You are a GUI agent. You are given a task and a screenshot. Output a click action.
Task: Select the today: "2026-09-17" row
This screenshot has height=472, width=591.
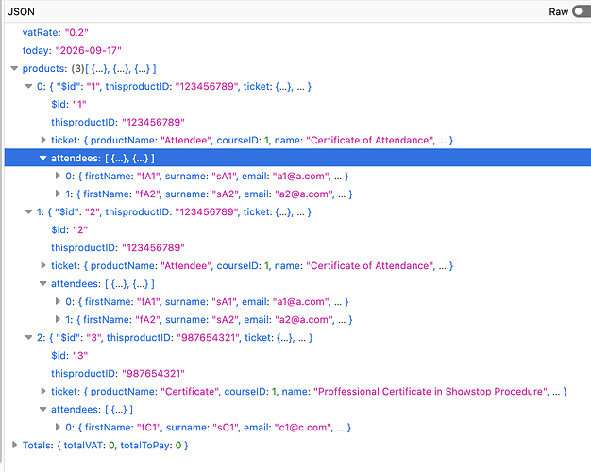tap(297, 51)
